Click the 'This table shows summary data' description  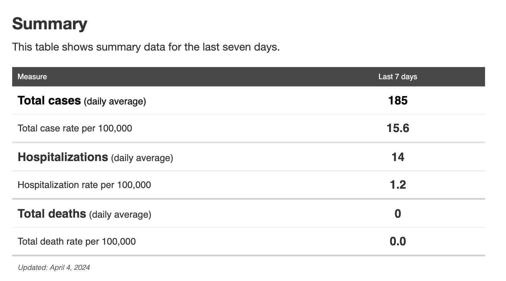tap(146, 47)
